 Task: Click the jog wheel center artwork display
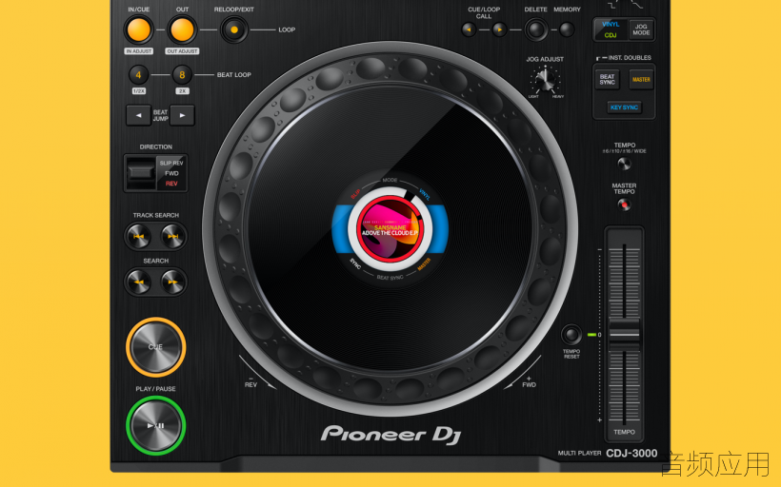point(390,228)
